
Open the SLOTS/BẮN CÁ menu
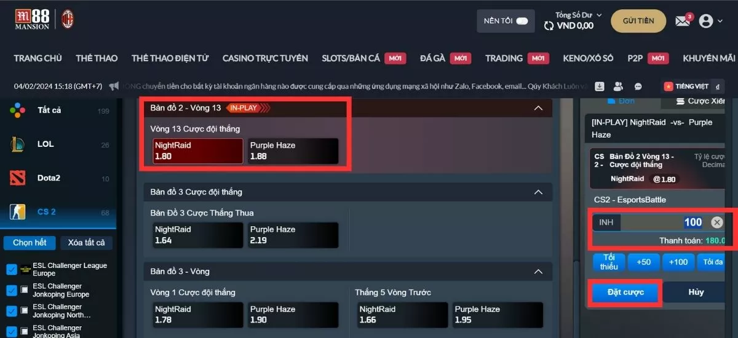point(351,58)
